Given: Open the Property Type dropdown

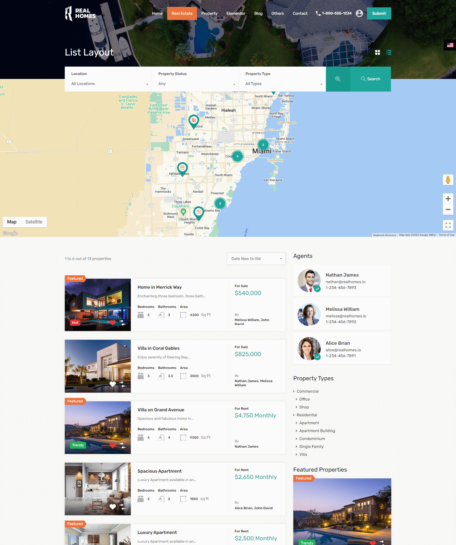Looking at the screenshot, I should coord(282,84).
